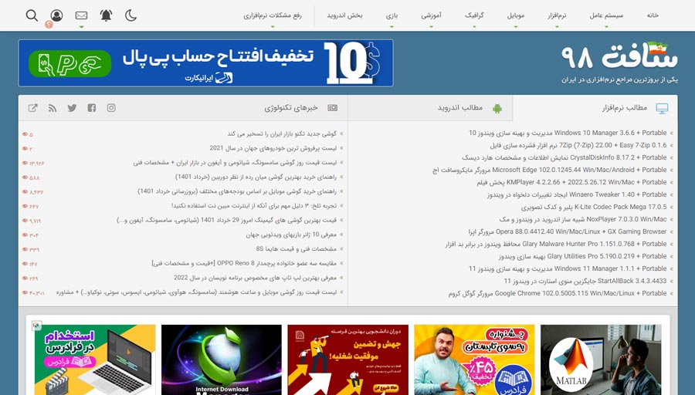Open the خبرهای تکنولوژی section heading
This screenshot has height=395, width=695.
point(291,107)
